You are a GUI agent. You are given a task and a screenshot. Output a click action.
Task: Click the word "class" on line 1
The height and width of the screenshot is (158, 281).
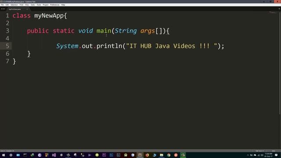22,16
